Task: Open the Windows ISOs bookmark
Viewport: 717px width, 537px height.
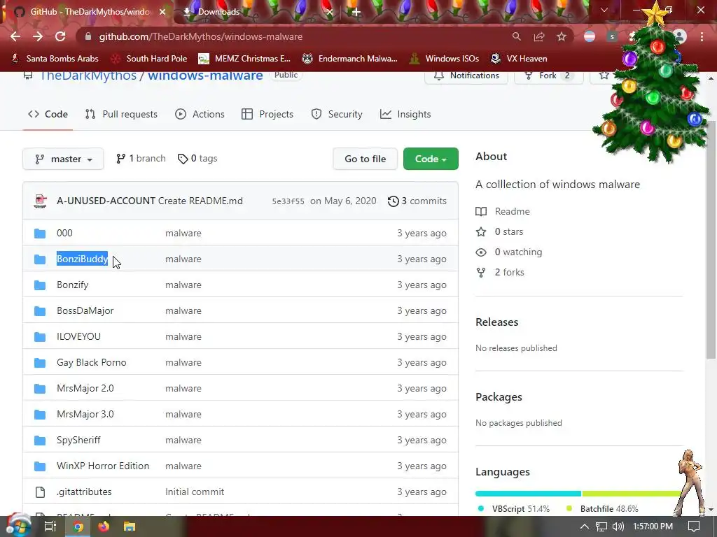Action: click(445, 59)
